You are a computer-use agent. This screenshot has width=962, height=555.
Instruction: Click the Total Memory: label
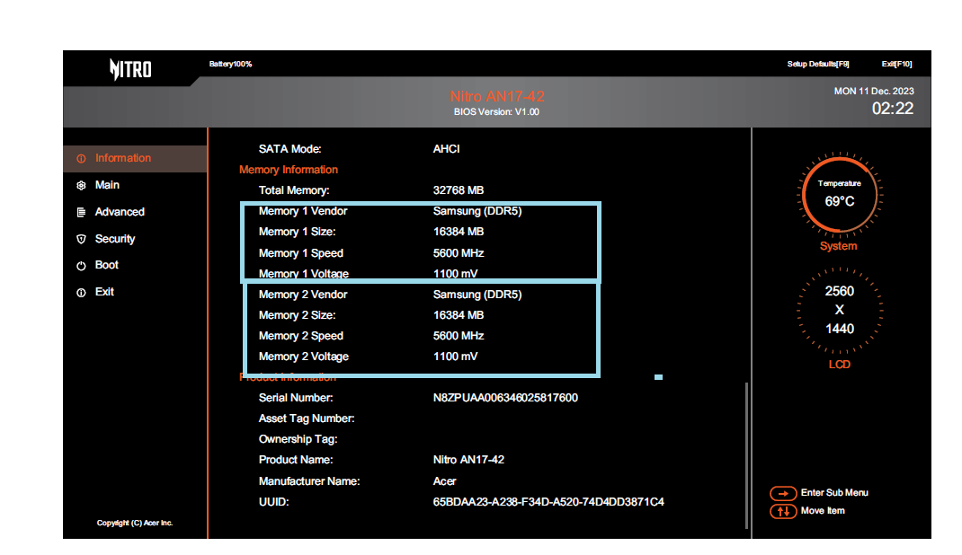pyautogui.click(x=294, y=190)
